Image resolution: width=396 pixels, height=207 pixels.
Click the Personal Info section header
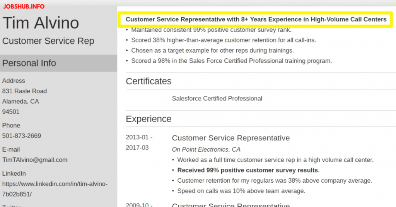coord(29,63)
